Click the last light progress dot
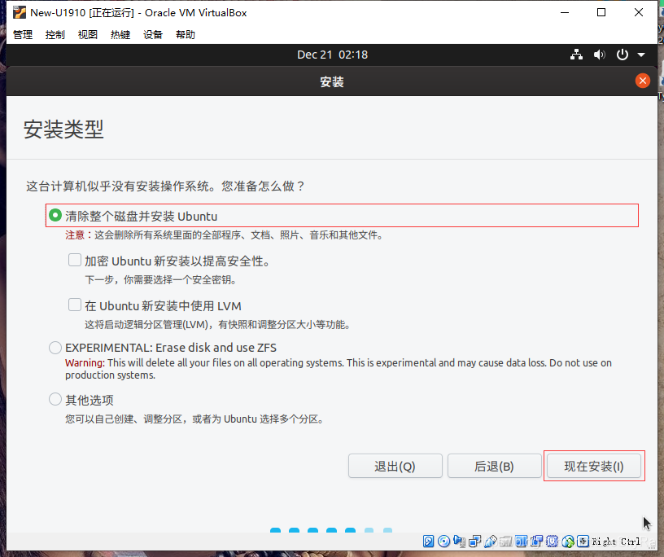 click(x=387, y=530)
